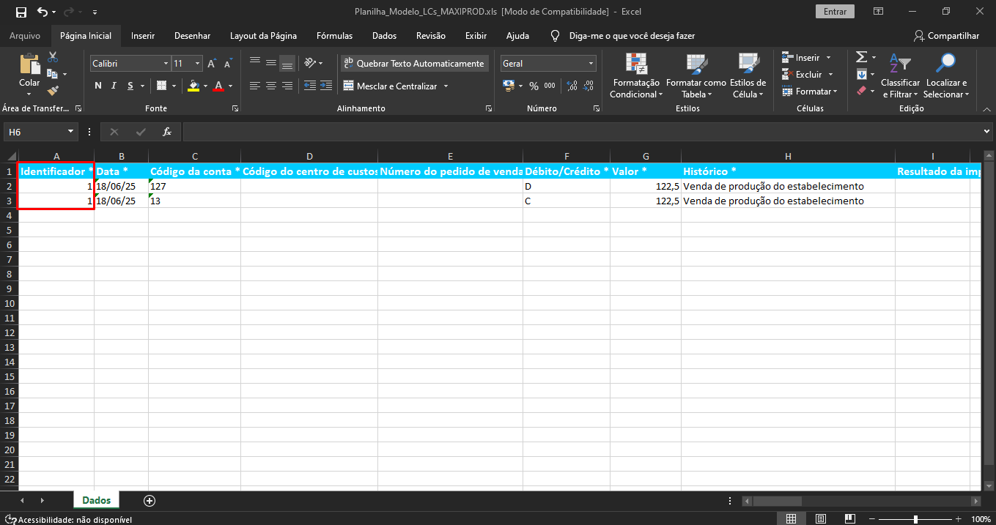Click the Cut scissors icon
Viewport: 996px width, 525px height.
pos(53,57)
